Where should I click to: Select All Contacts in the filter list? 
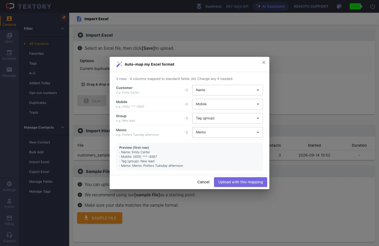tap(39, 44)
